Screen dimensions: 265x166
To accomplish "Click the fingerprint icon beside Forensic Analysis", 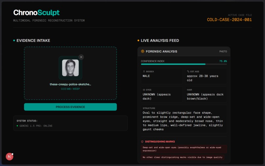I will [143, 51].
